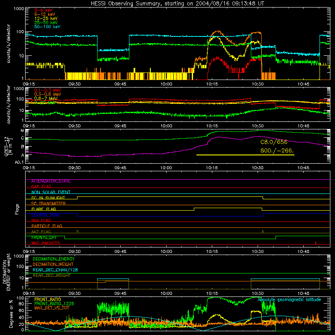
Task: Click the "DECIMATION_ENERGY" legend label
Action: (54, 259)
